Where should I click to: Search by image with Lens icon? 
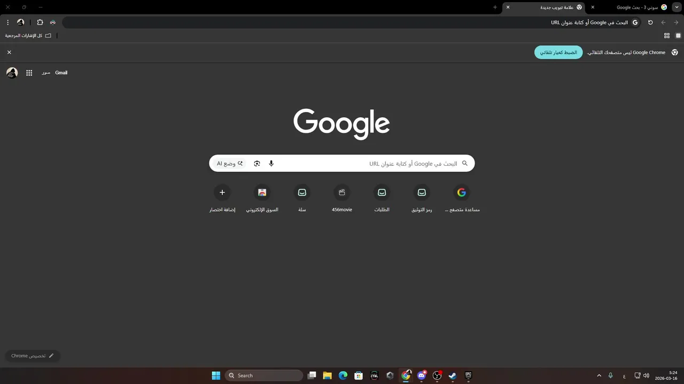(257, 163)
